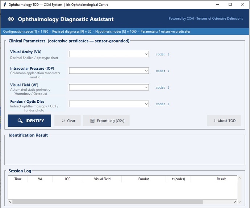Click the 'Hypothesis nodes |U| = 1060' text
250x208 pixels.
116,32
